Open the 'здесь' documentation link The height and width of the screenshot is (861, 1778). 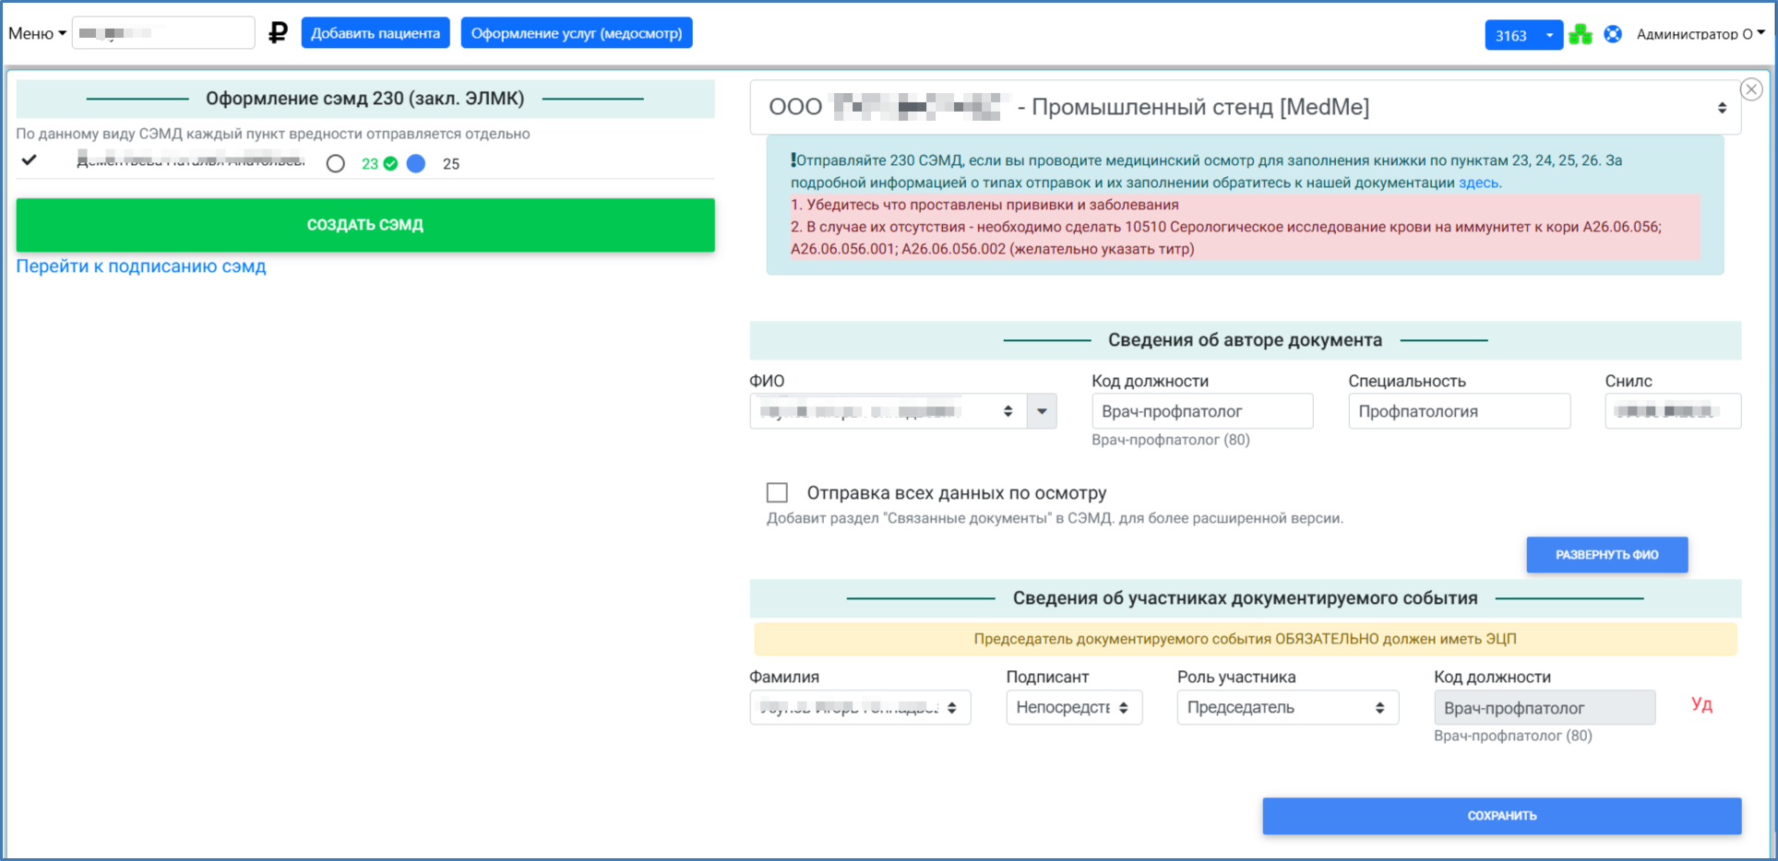(x=1478, y=183)
